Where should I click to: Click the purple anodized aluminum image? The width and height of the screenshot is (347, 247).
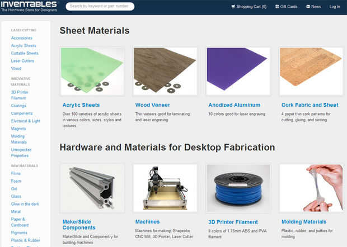[238, 72]
